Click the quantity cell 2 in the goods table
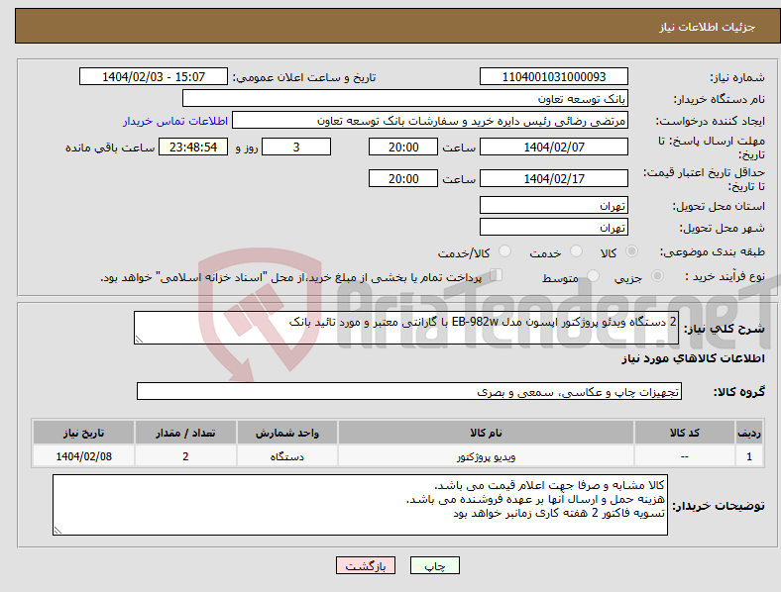The image size is (781, 592). 185,455
